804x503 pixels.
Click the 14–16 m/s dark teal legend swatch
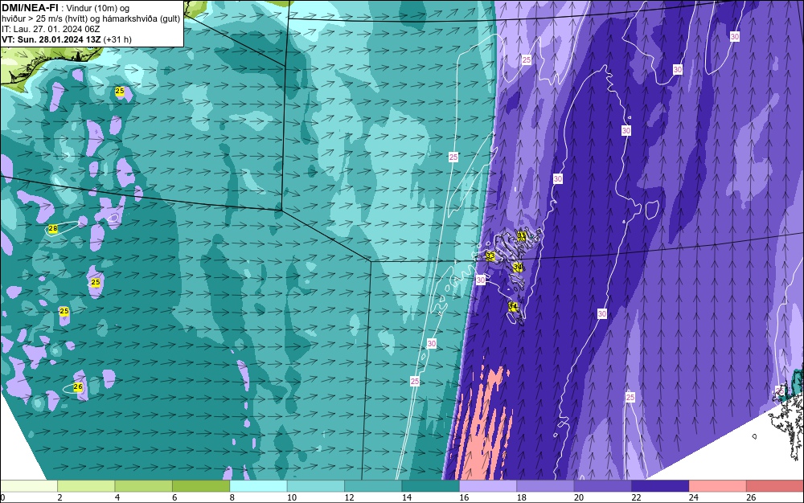(431, 486)
